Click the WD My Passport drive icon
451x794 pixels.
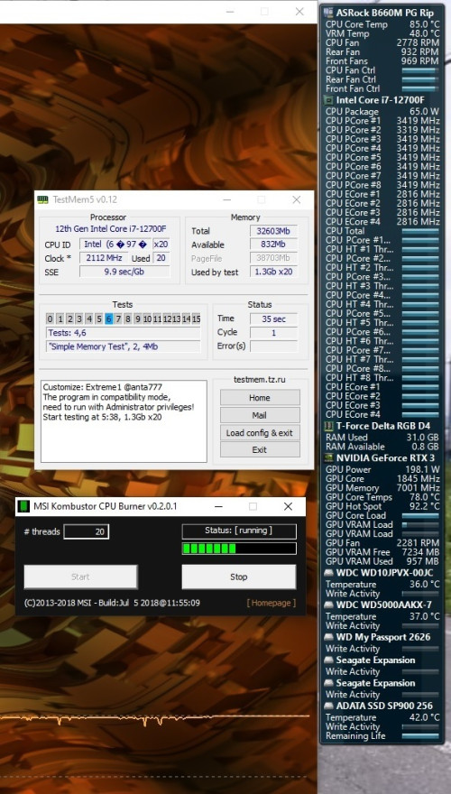pos(328,637)
